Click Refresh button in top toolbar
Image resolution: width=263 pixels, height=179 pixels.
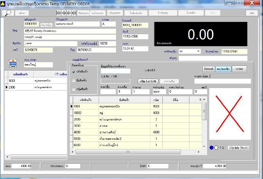coord(83,13)
